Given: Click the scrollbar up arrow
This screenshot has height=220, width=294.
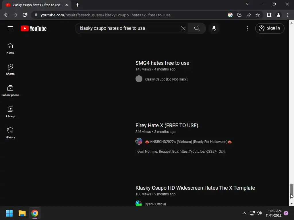Looking at the screenshot, I should (x=291, y=23).
